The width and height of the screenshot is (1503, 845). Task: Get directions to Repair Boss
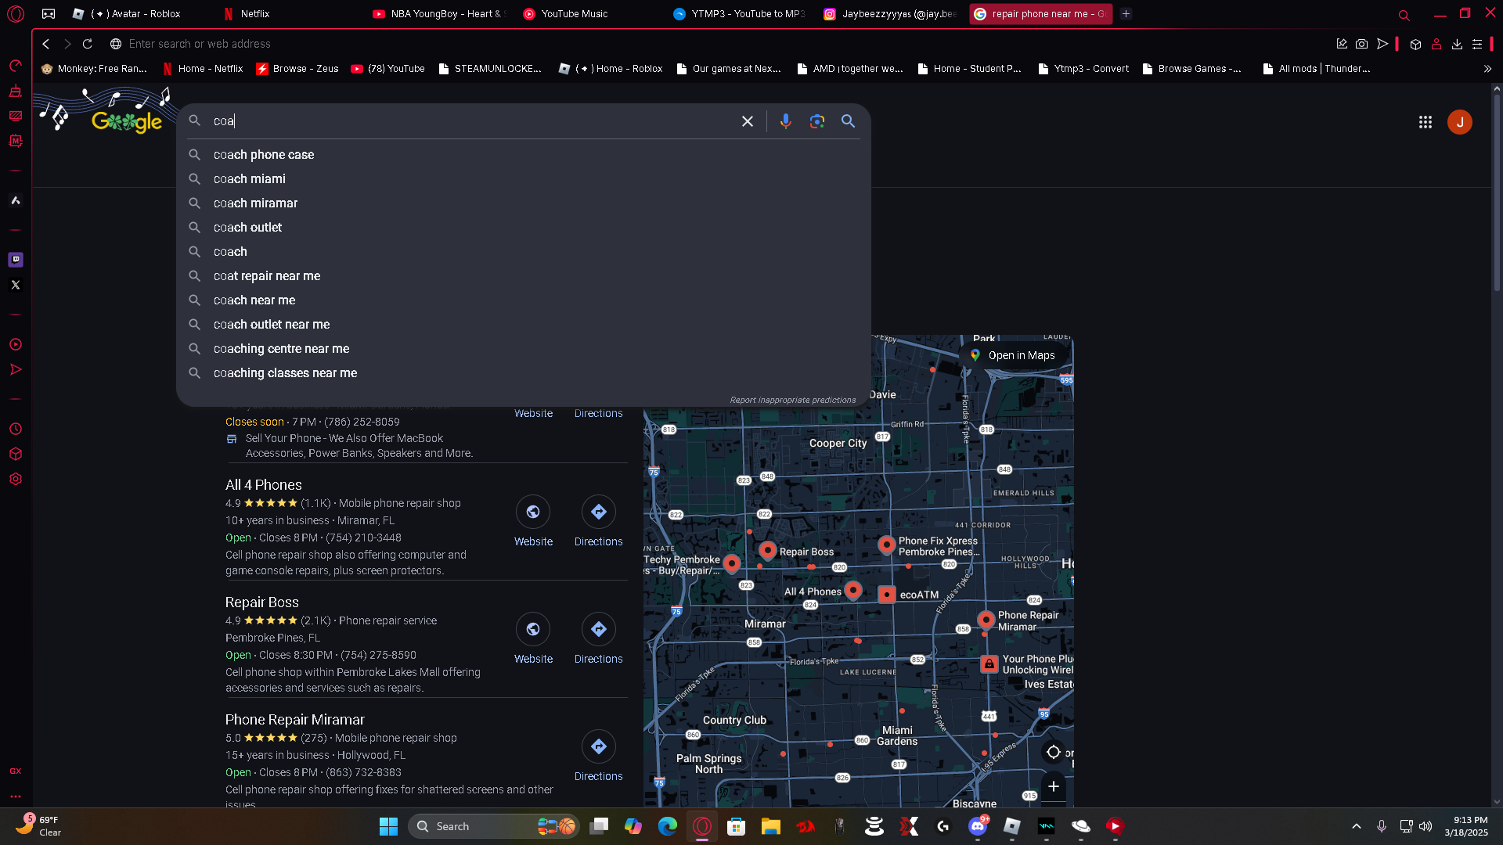pos(599,638)
